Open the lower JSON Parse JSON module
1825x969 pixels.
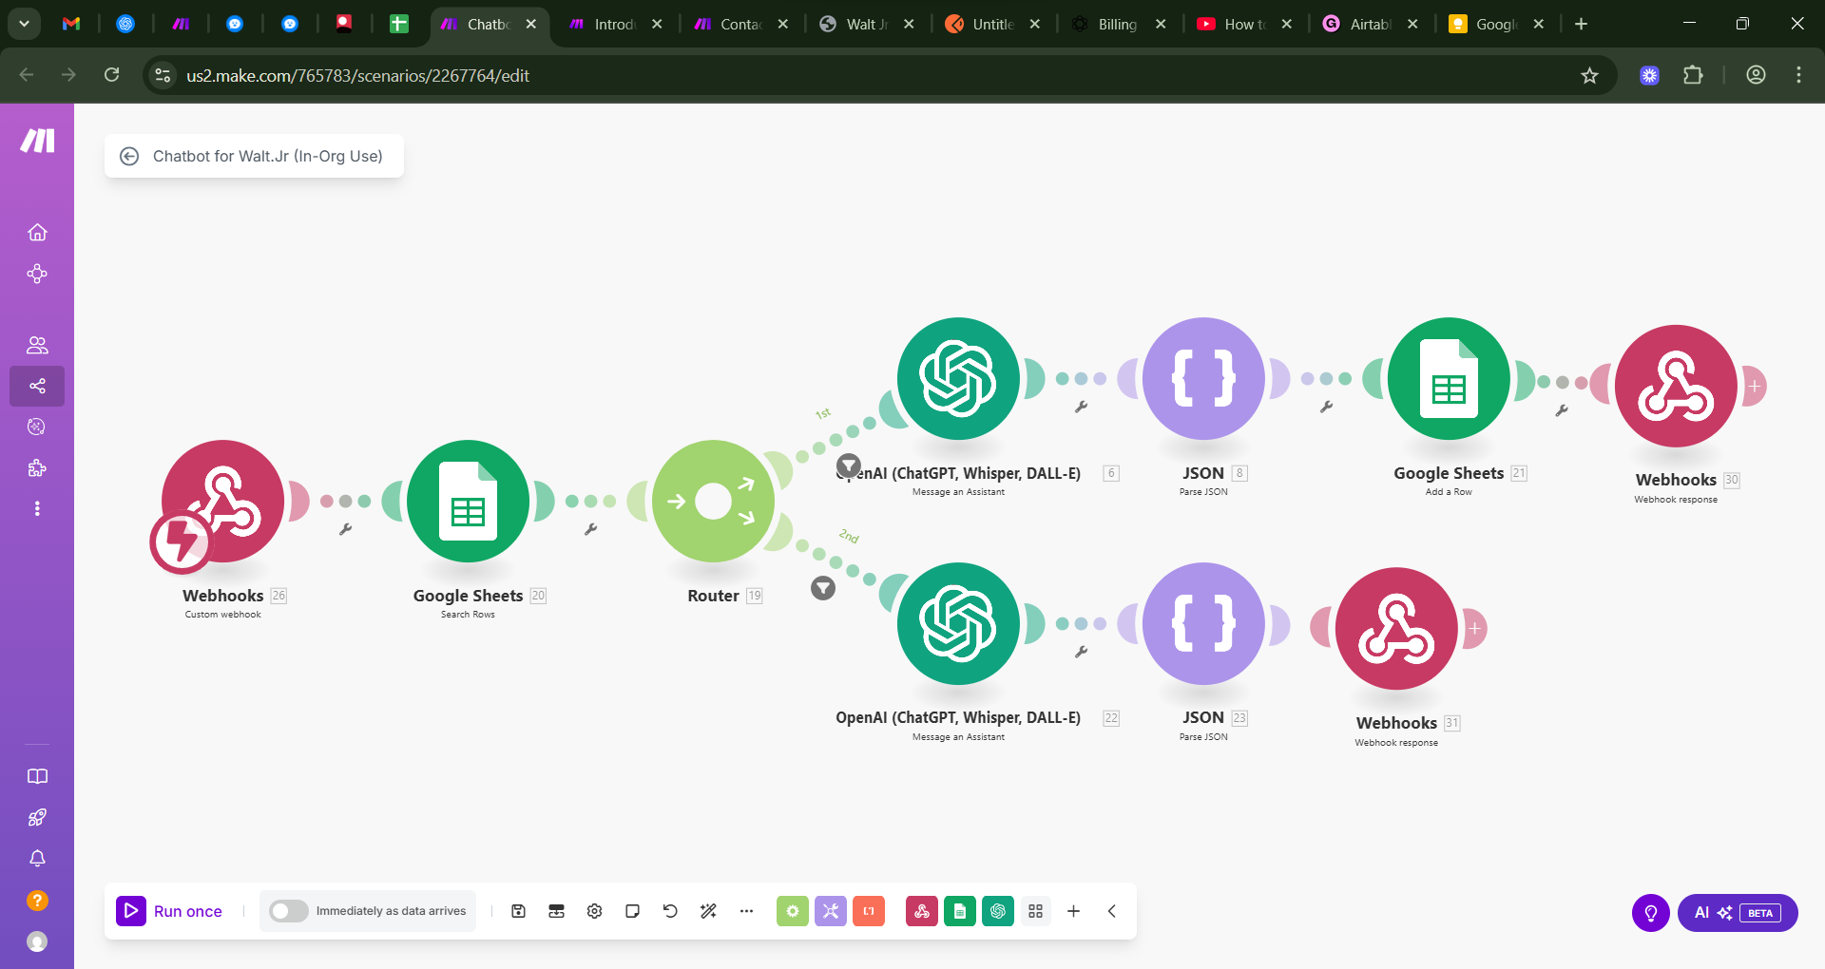(1203, 623)
